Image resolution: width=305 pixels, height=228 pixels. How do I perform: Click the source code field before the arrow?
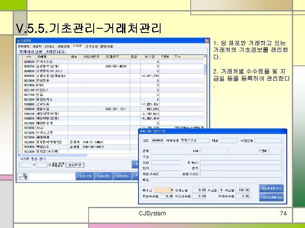point(25,165)
